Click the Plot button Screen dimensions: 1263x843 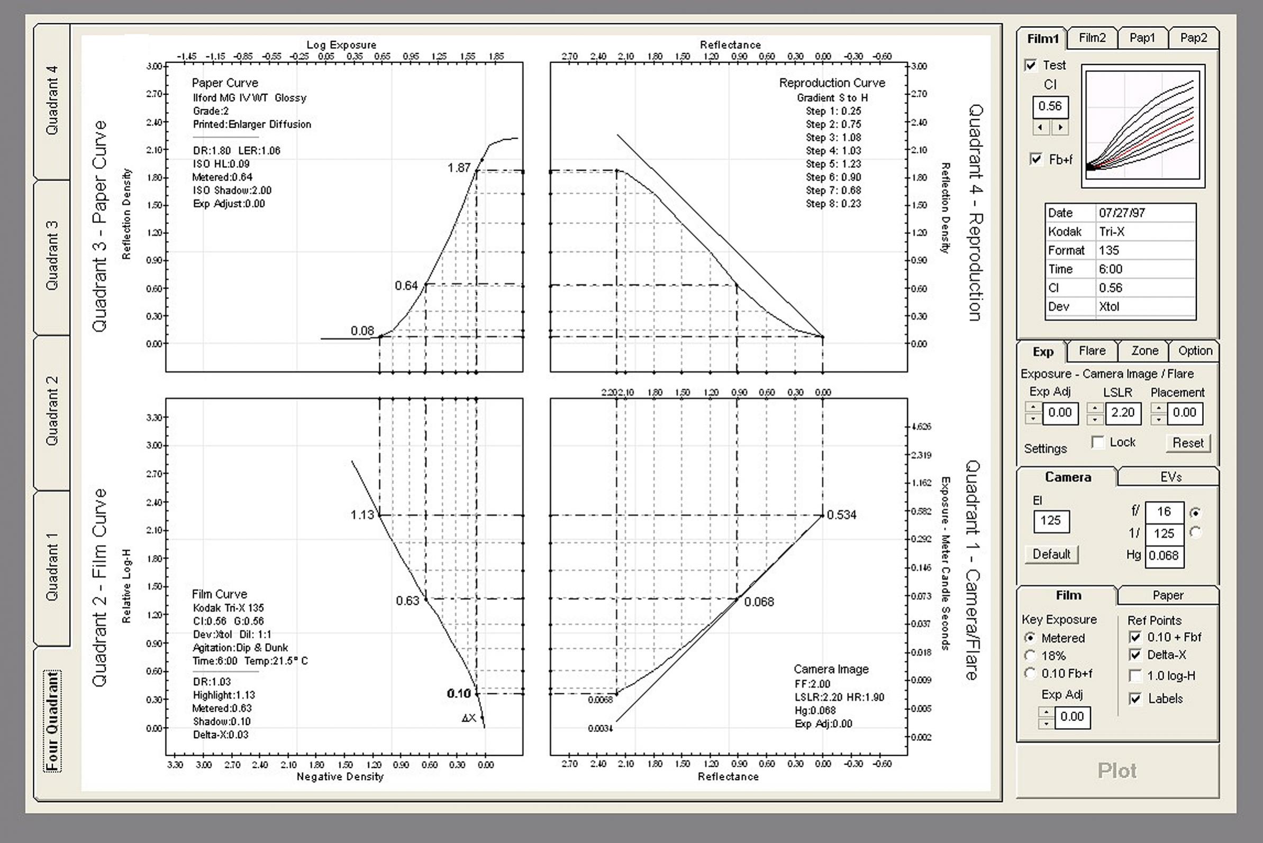pyautogui.click(x=1117, y=771)
